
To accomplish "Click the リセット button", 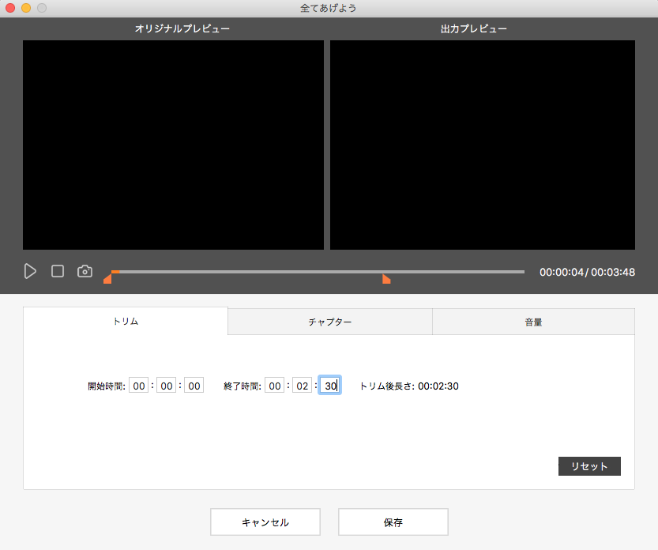I will (589, 466).
